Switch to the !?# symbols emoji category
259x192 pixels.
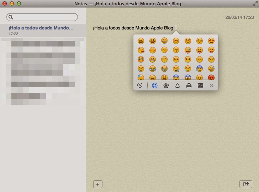[x=200, y=86]
